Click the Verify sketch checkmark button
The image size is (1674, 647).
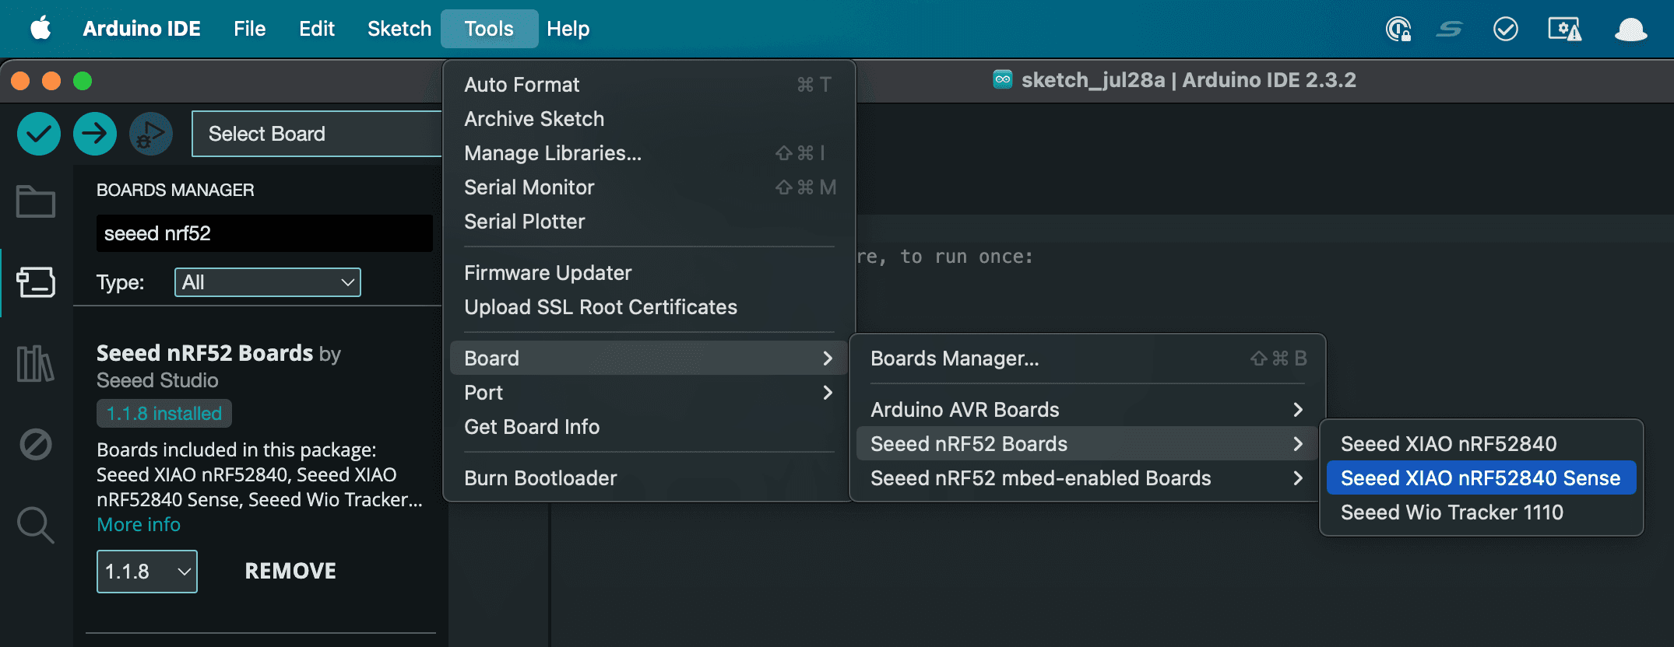(39, 134)
